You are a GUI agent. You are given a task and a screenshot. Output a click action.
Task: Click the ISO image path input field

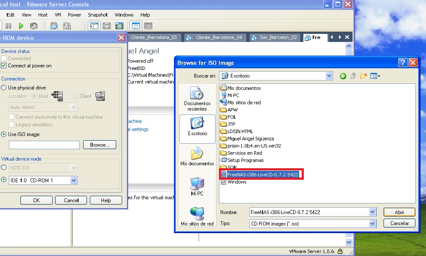(44, 145)
